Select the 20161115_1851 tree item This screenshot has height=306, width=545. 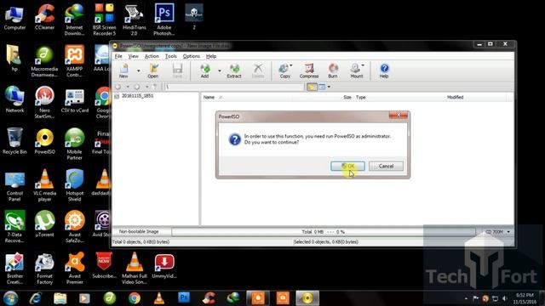coord(137,96)
